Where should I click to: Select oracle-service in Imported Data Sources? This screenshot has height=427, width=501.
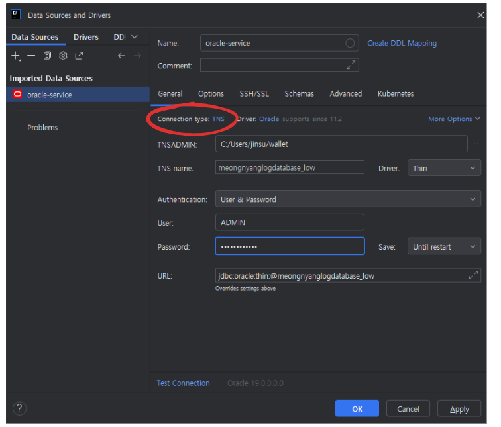point(78,95)
